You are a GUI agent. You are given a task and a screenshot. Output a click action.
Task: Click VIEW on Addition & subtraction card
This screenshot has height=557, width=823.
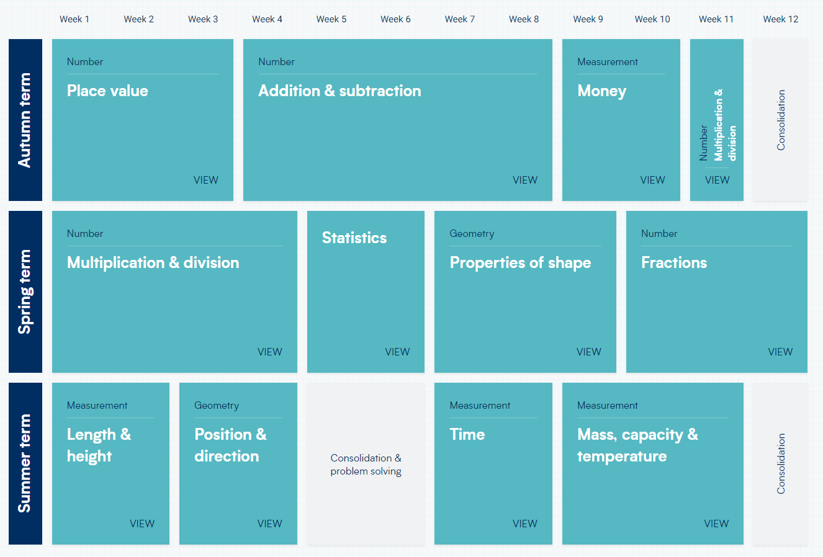click(x=524, y=180)
